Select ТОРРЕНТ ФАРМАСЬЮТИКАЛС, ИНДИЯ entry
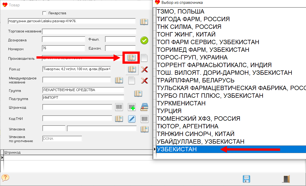Screen dimensions: 306x186 (x=231, y=65)
